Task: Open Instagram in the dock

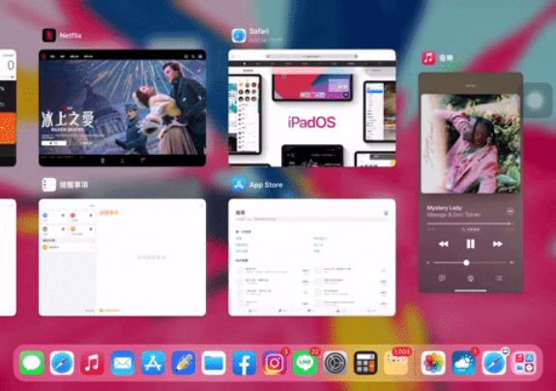Action: (x=275, y=363)
